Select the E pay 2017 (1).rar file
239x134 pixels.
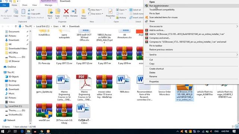[x=64, y=55]
